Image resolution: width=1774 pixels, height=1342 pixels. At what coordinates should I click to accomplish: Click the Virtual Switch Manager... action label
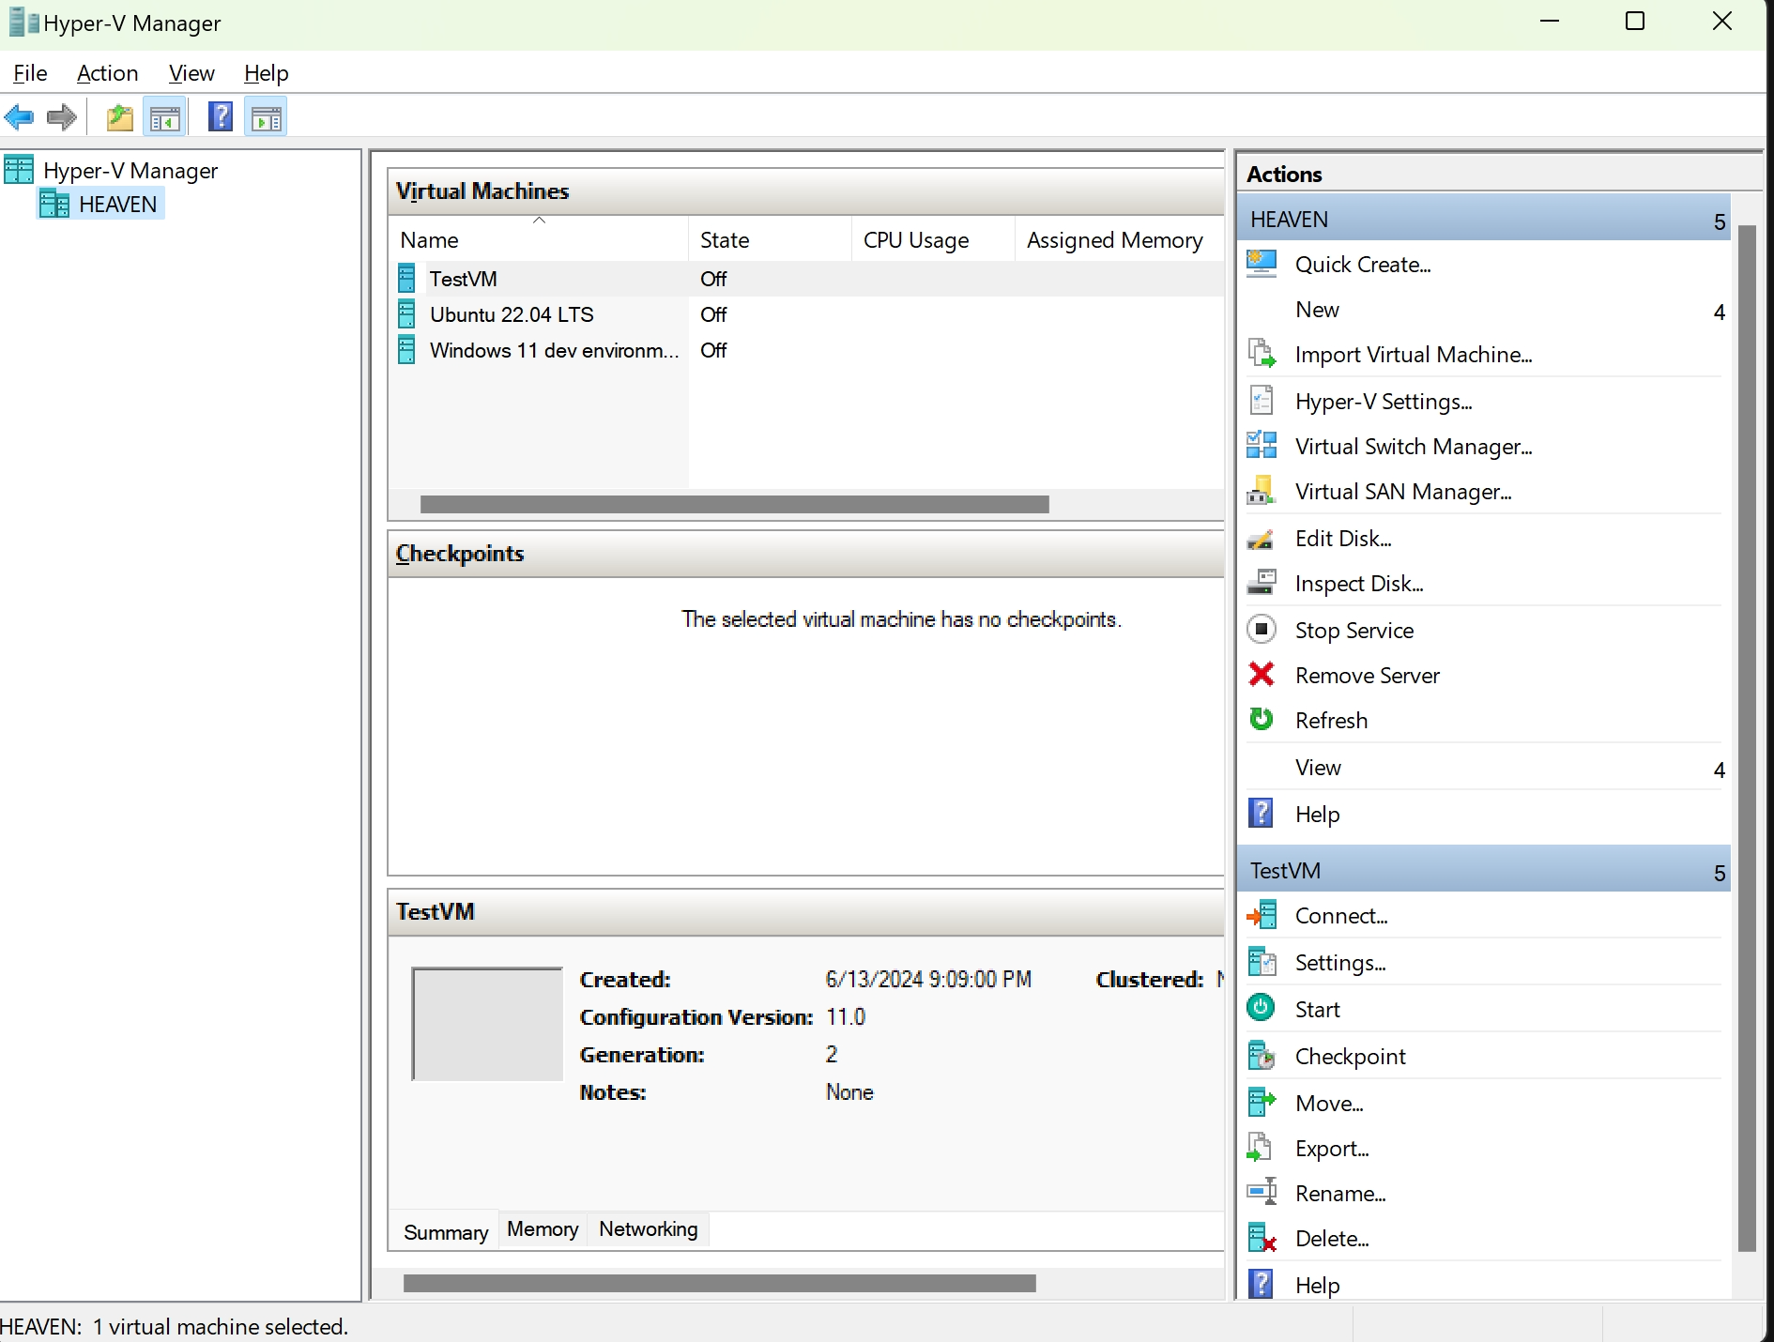(x=1414, y=447)
